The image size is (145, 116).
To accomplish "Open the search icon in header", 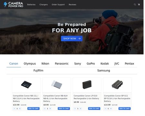I will point(135,5).
